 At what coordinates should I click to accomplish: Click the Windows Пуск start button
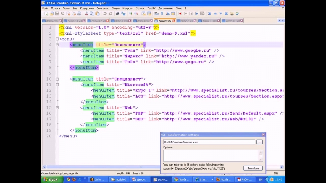(x=52, y=179)
